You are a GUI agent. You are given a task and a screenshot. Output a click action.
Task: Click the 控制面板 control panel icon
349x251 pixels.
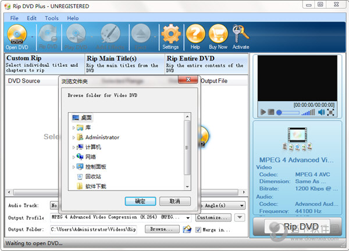pos(80,167)
